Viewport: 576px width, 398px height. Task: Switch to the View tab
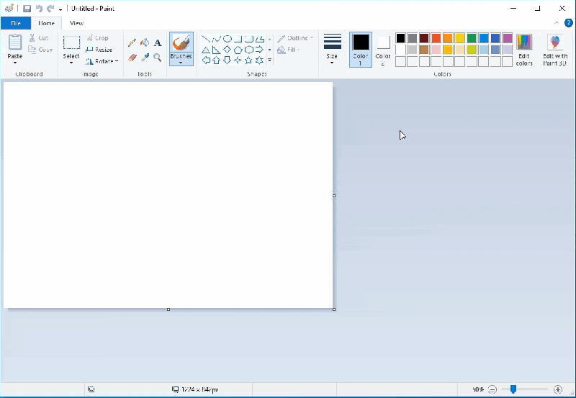tap(76, 23)
